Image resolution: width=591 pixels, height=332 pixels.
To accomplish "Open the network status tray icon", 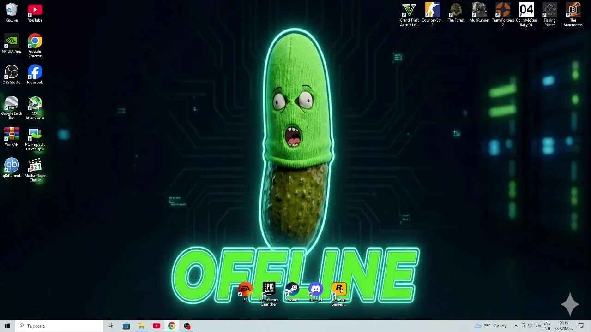I will [x=531, y=326].
